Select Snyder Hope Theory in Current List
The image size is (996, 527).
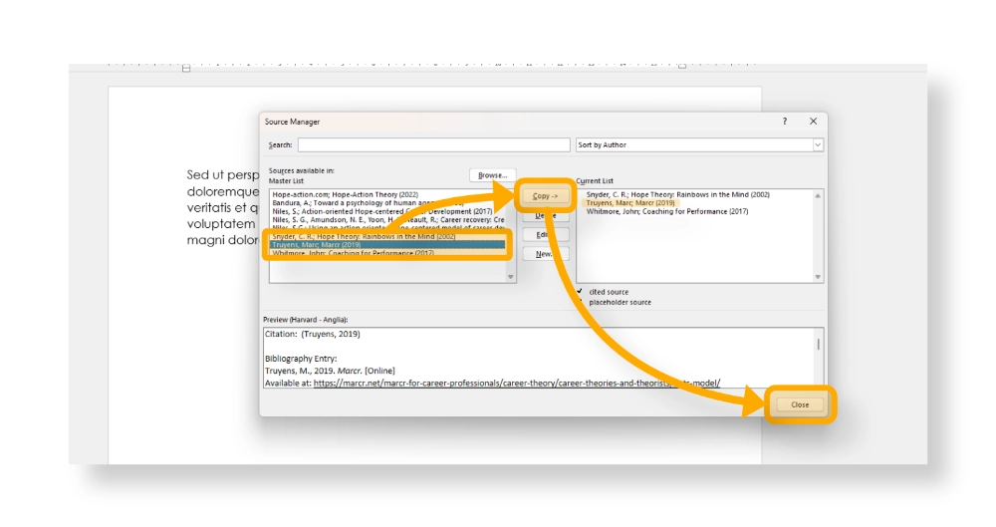click(677, 194)
